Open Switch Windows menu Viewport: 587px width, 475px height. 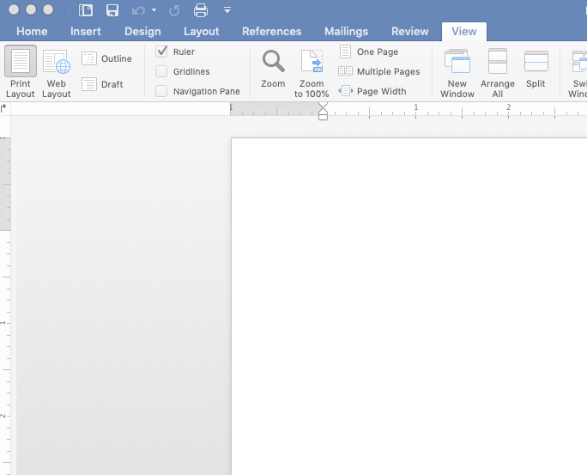[578, 73]
